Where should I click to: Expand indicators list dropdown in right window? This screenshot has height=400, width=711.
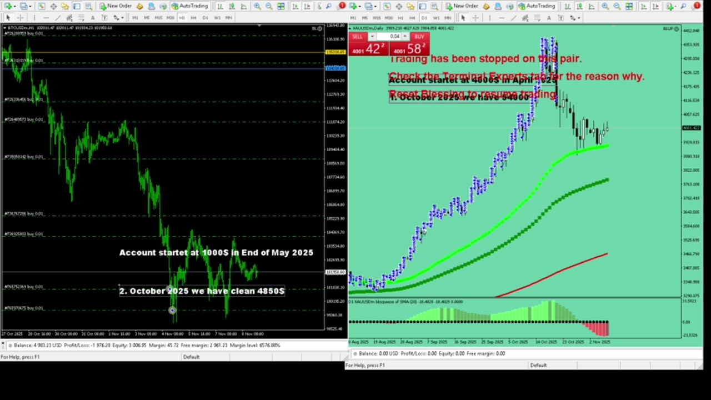pos(675,6)
